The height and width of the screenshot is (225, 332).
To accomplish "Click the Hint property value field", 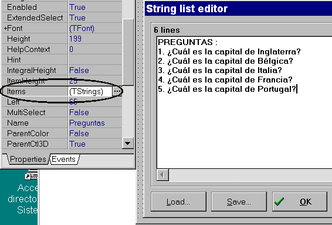I will 95,60.
